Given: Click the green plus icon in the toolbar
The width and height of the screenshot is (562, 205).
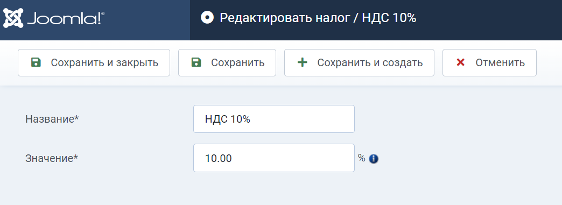Looking at the screenshot, I should pyautogui.click(x=303, y=62).
